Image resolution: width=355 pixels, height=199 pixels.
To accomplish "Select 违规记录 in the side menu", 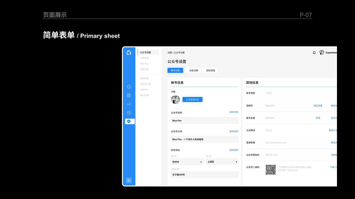I will [x=144, y=69].
